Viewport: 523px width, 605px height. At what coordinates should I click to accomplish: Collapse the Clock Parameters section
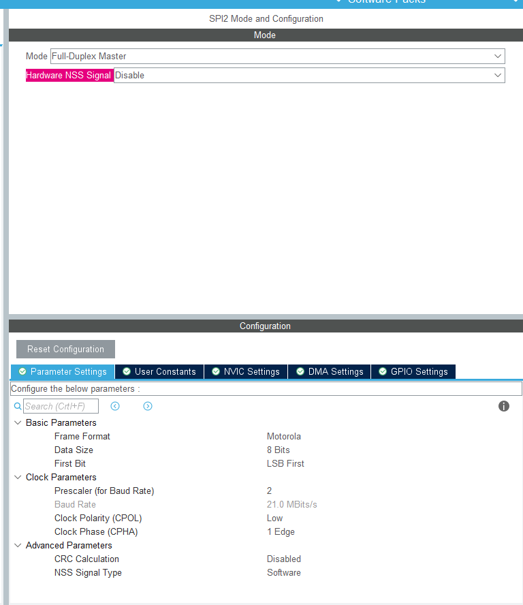click(x=18, y=477)
